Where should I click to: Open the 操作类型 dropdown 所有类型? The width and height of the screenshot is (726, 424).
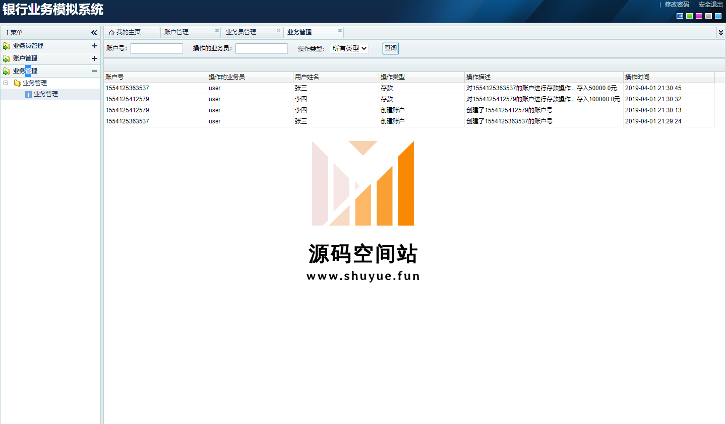click(349, 48)
